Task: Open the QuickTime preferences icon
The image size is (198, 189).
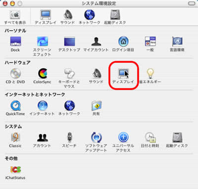Action: pyautogui.click(x=15, y=105)
